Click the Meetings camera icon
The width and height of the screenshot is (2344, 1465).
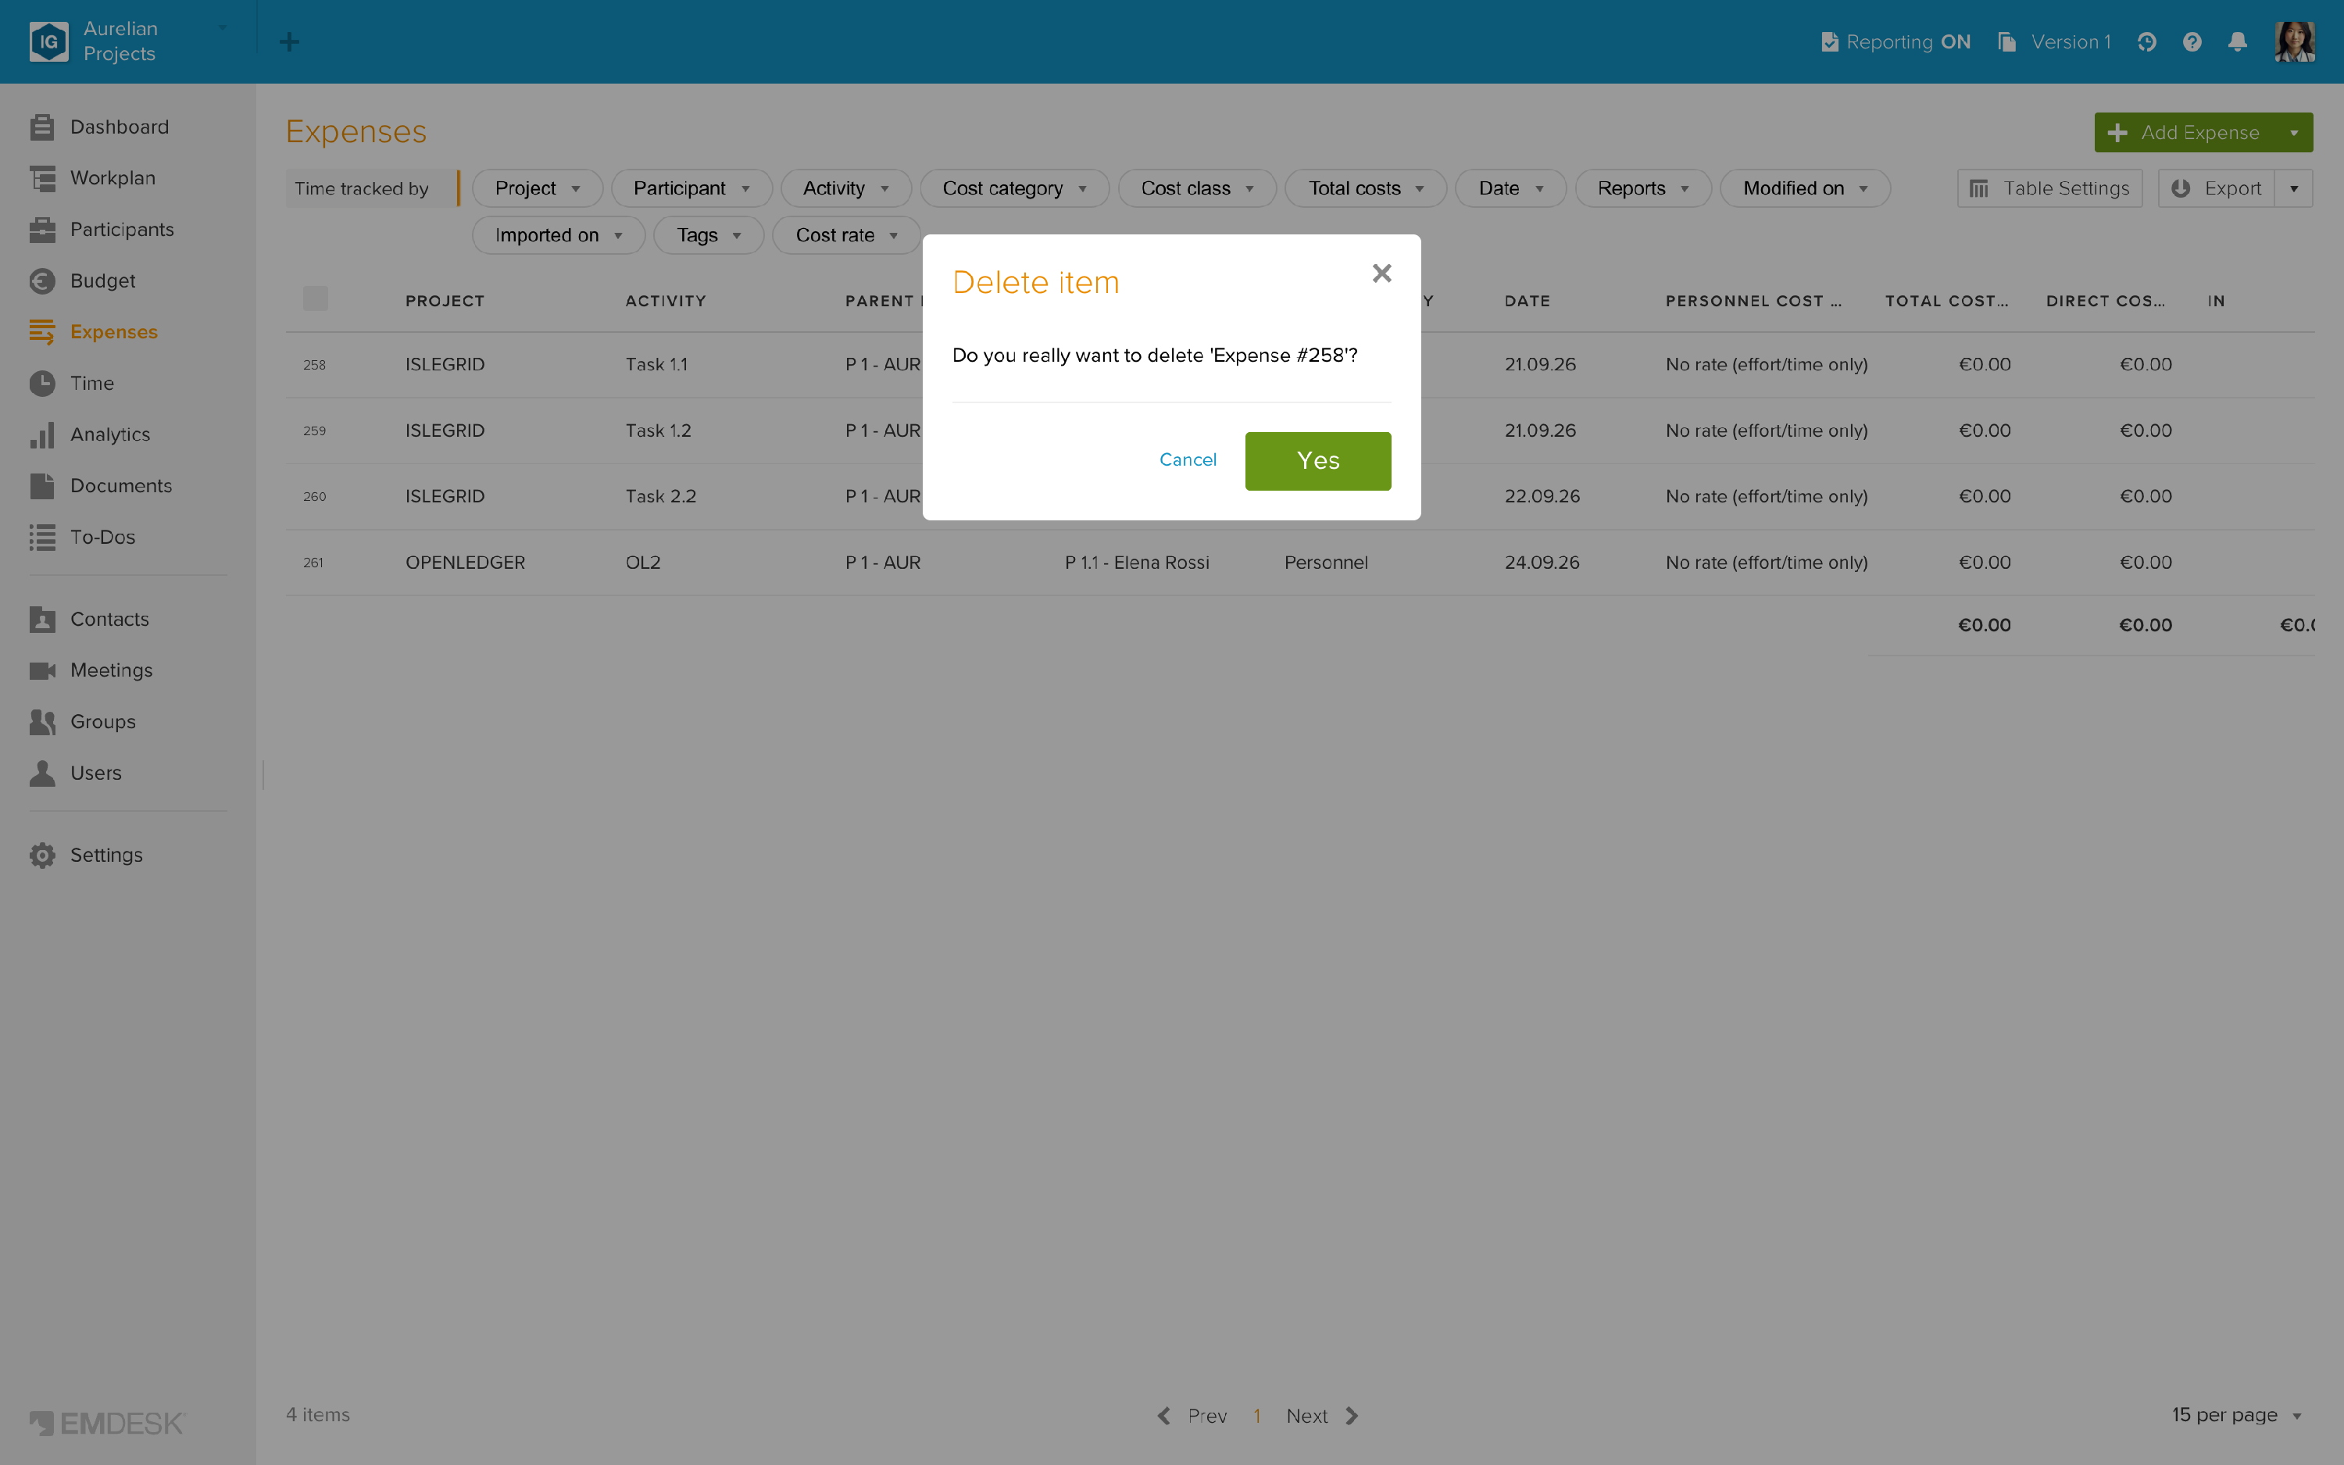[x=41, y=670]
